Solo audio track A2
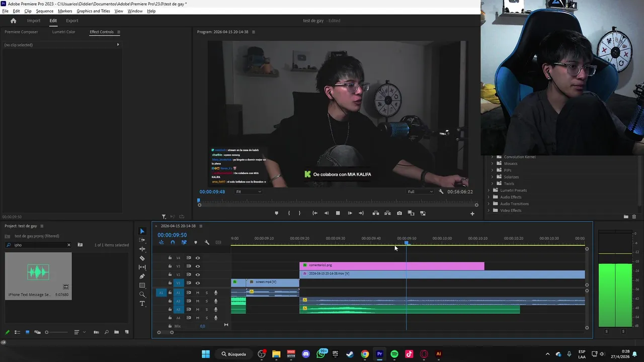 point(206,301)
